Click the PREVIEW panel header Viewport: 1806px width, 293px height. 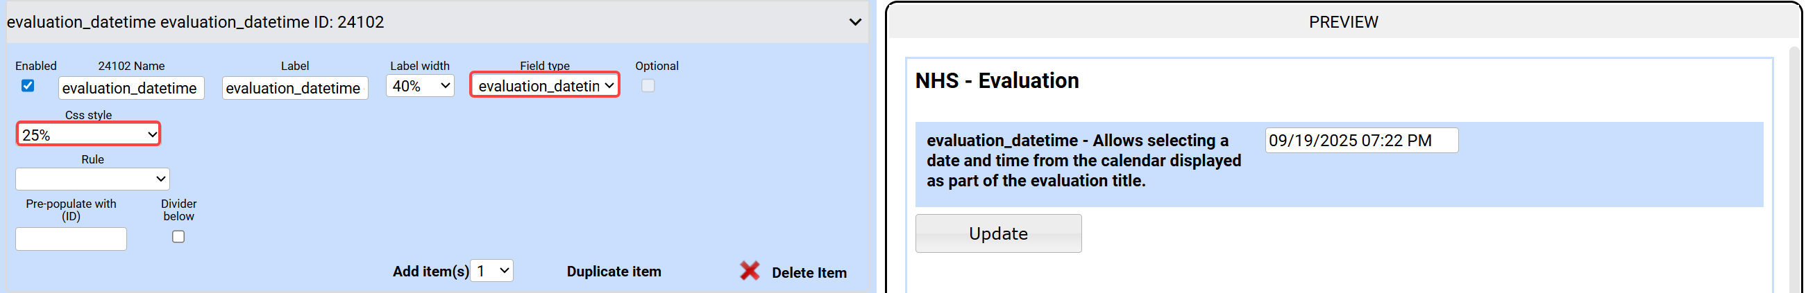1342,22
